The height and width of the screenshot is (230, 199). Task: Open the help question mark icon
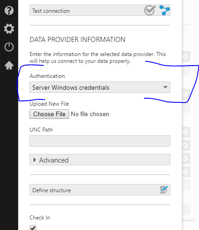(x=9, y=10)
